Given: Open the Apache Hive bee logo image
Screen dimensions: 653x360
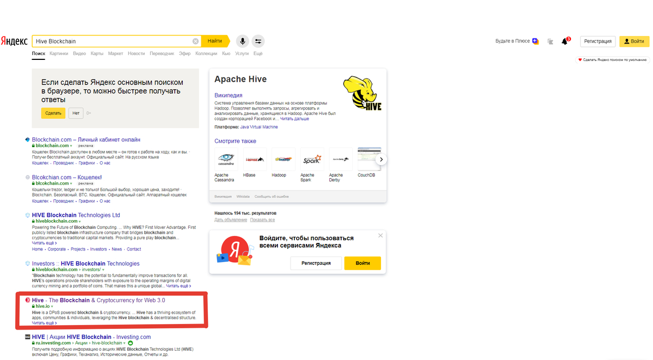Looking at the screenshot, I should [x=362, y=93].
